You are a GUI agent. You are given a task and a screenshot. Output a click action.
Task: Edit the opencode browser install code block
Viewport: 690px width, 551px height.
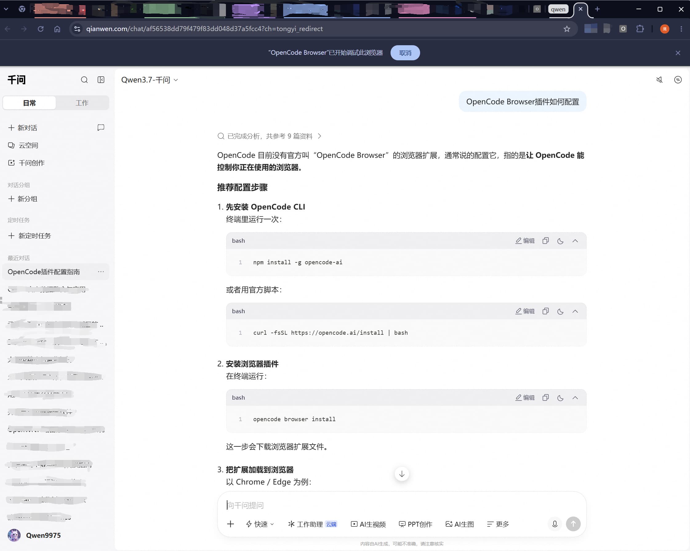coord(525,398)
